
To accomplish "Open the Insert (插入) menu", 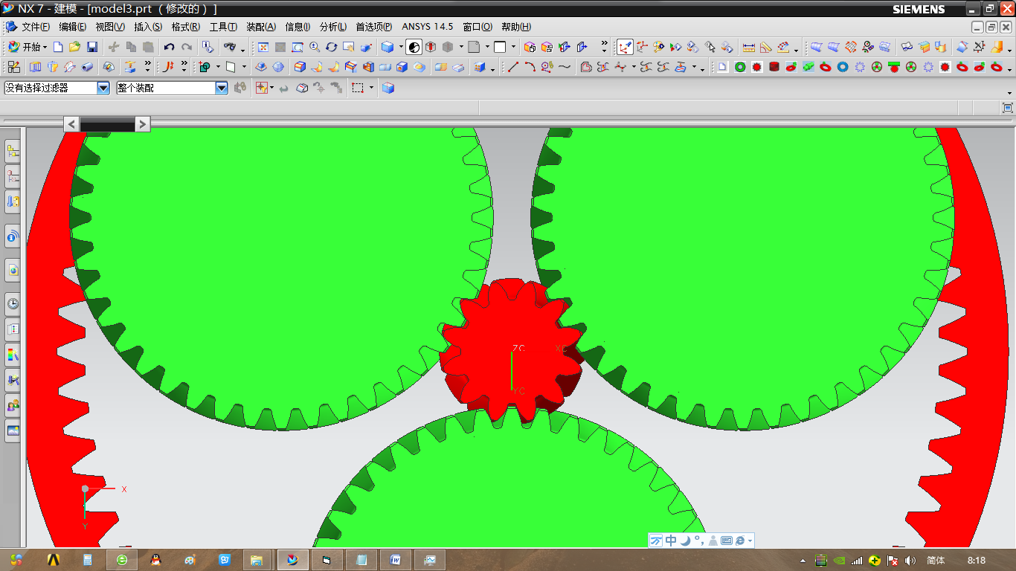I will pyautogui.click(x=148, y=27).
